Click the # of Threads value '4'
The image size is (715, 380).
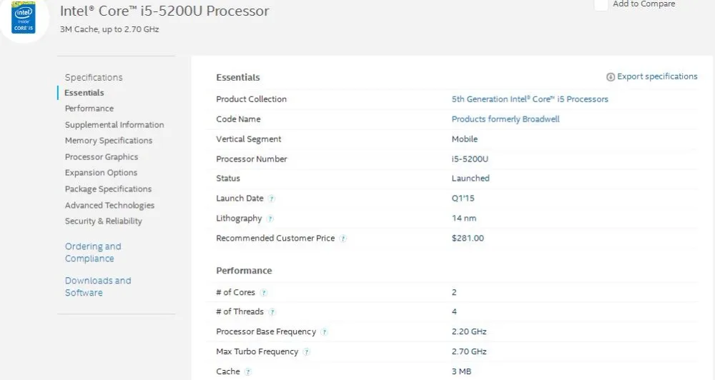pos(454,311)
